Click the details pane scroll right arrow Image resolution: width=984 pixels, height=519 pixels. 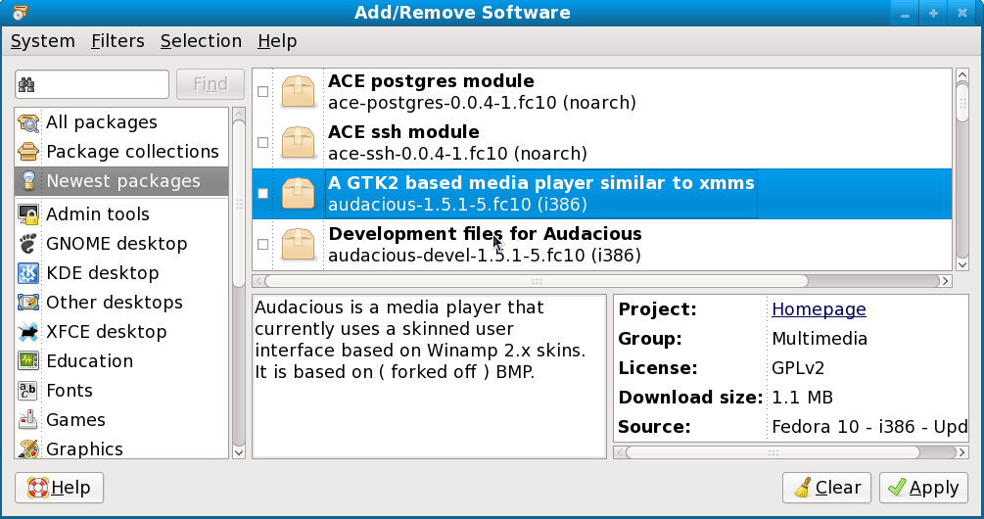click(x=961, y=451)
